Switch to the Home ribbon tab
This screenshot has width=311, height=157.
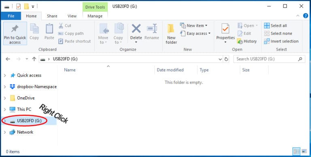point(31,16)
